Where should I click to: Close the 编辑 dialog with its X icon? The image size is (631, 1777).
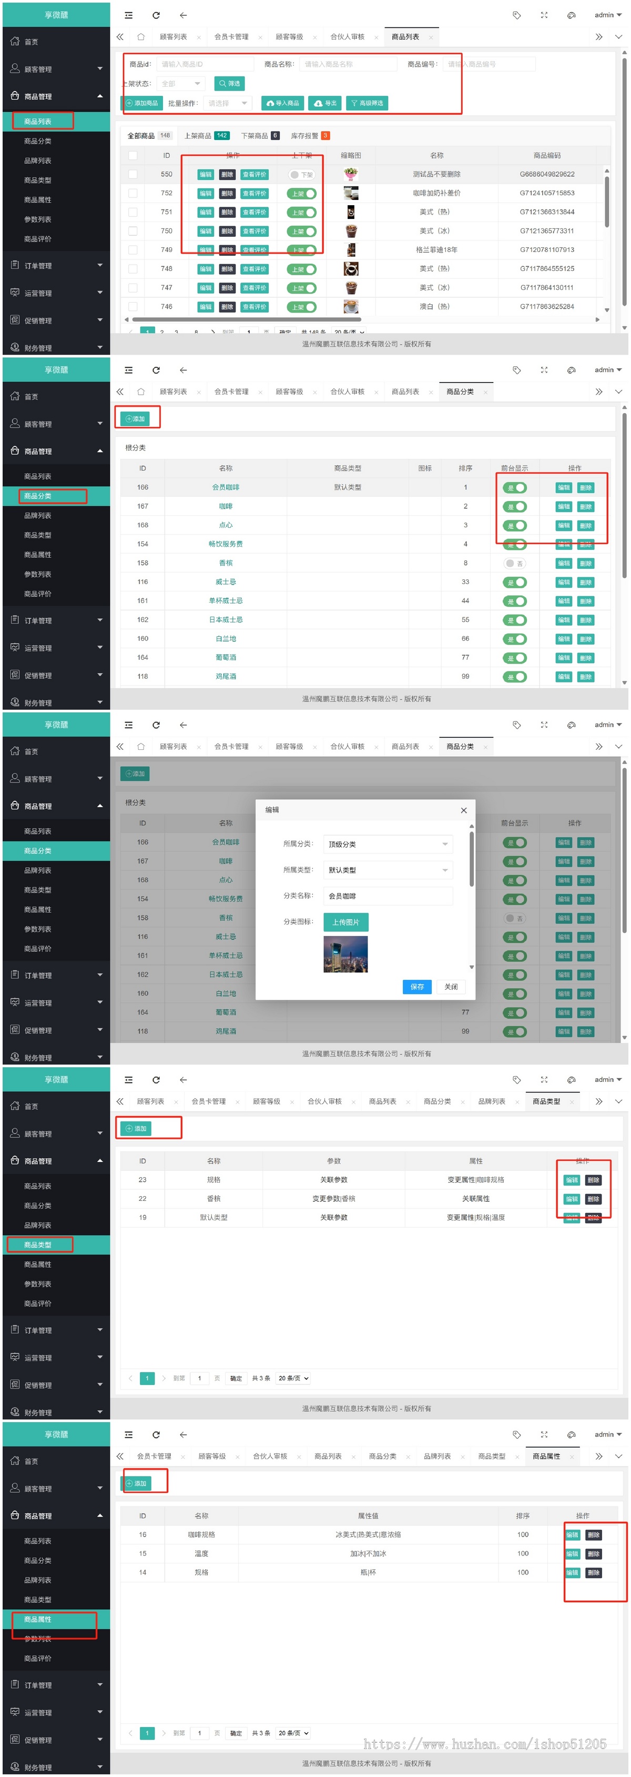463,810
